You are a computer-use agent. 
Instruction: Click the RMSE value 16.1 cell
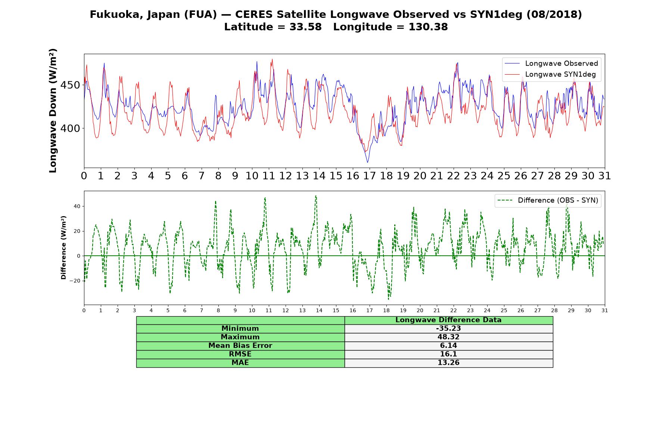coord(449,354)
